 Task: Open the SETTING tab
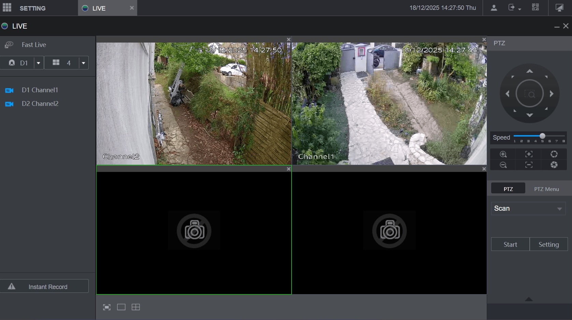tap(32, 8)
